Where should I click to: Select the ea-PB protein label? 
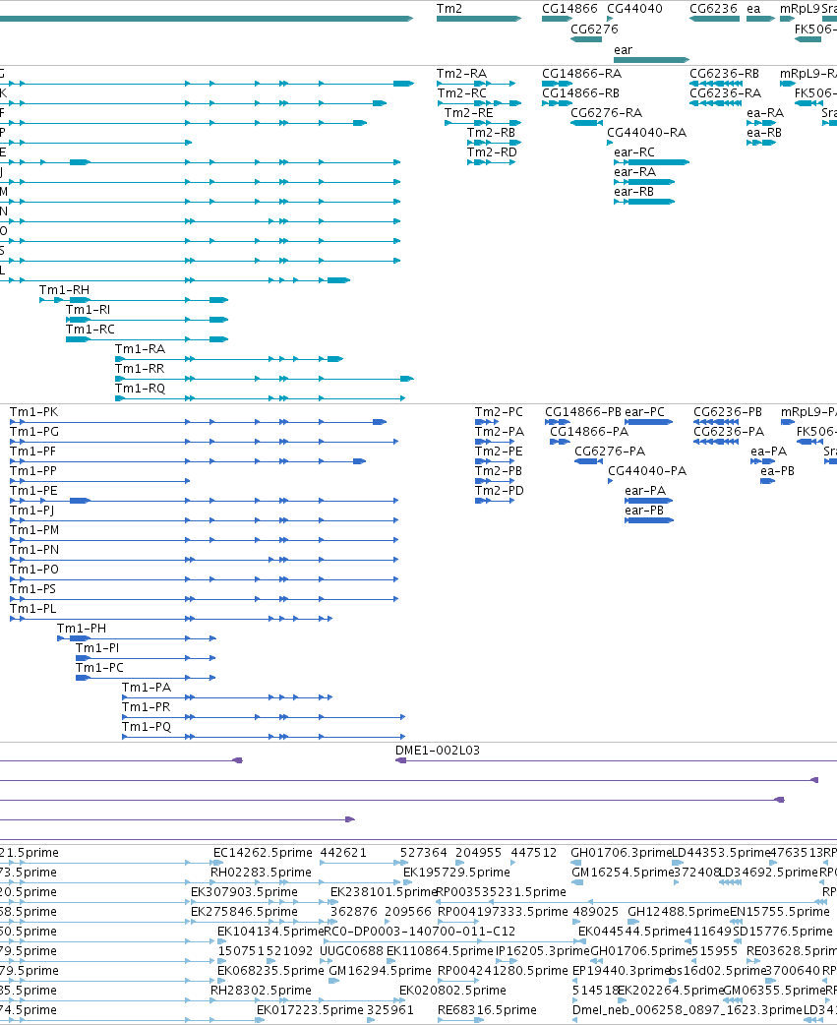777,470
